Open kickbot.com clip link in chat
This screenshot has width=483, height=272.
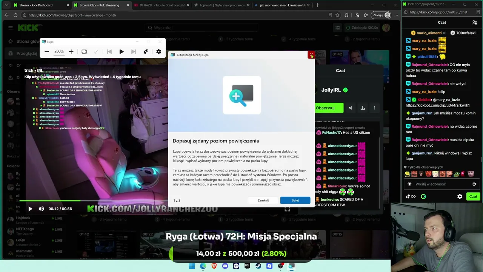438,105
